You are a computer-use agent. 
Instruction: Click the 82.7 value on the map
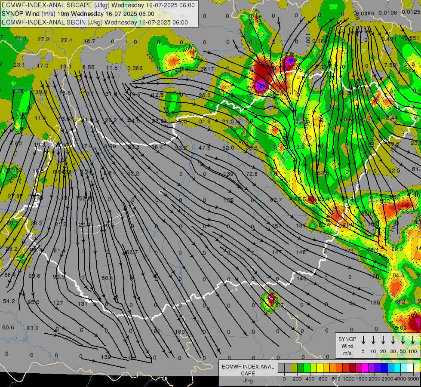click(x=276, y=200)
